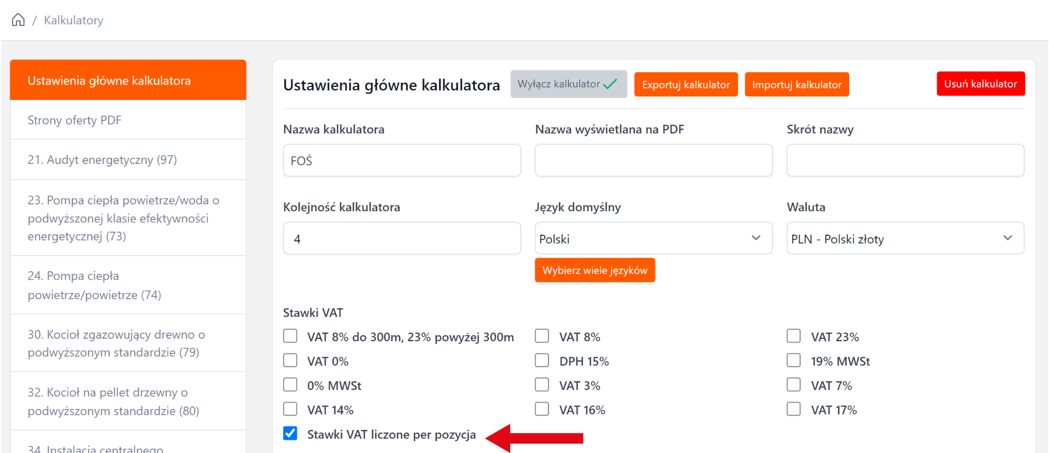Enable the VAT 23% checkbox
This screenshot has height=453, width=1049.
[x=793, y=337]
